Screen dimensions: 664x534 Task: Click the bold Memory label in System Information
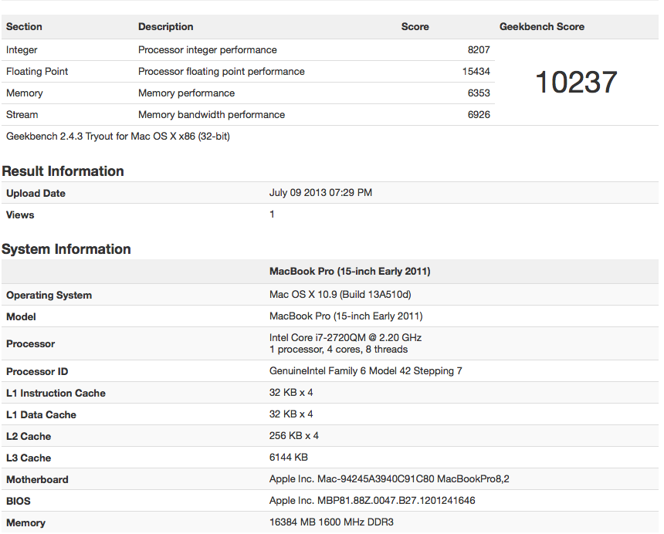pos(25,522)
